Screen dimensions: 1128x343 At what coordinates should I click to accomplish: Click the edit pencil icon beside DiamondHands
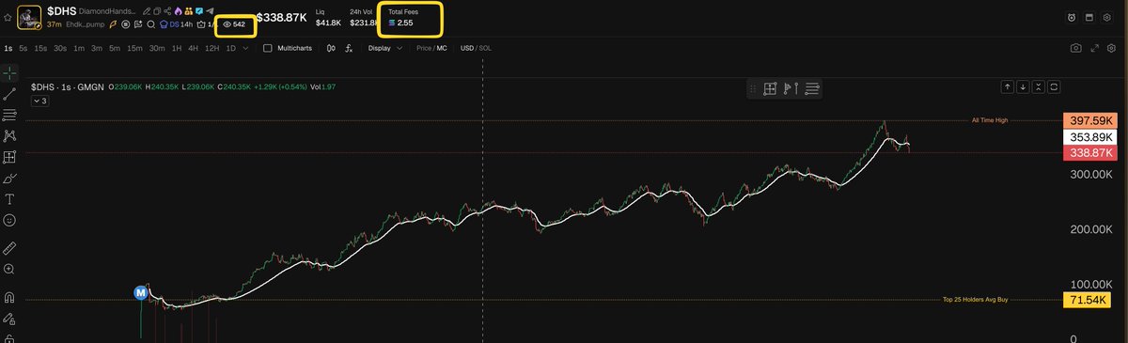point(147,11)
